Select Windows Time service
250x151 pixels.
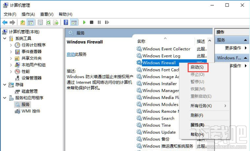(x=157, y=125)
